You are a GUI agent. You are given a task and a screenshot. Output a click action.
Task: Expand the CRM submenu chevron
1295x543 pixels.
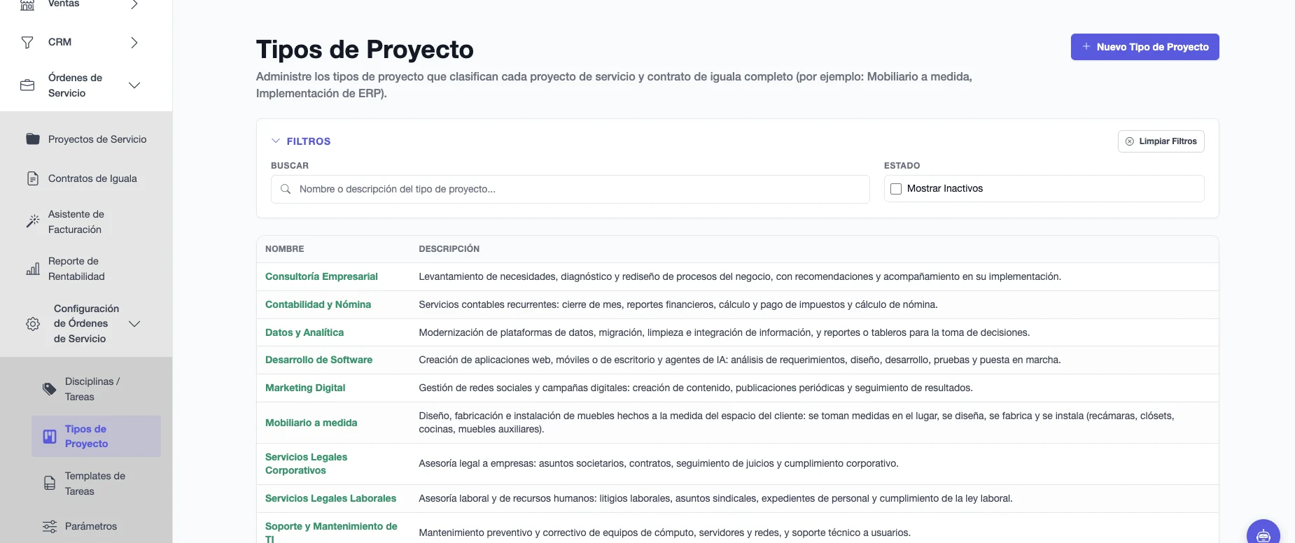pyautogui.click(x=134, y=43)
